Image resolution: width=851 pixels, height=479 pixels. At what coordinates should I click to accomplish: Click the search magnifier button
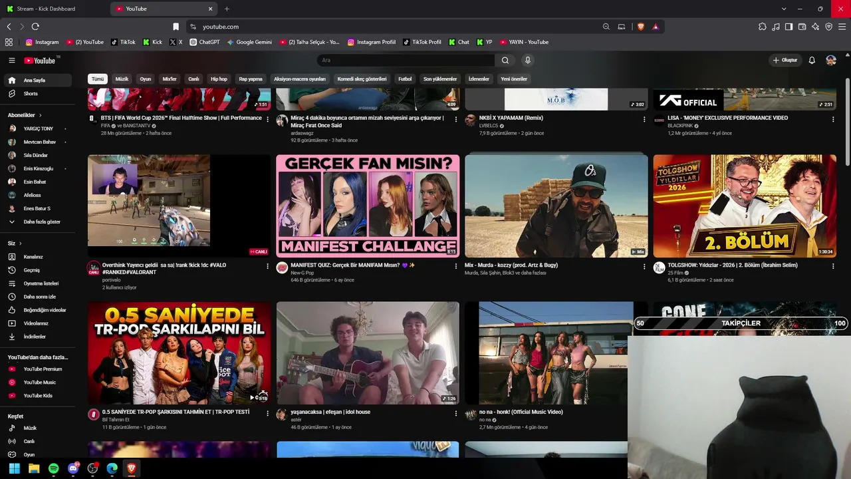(x=505, y=61)
